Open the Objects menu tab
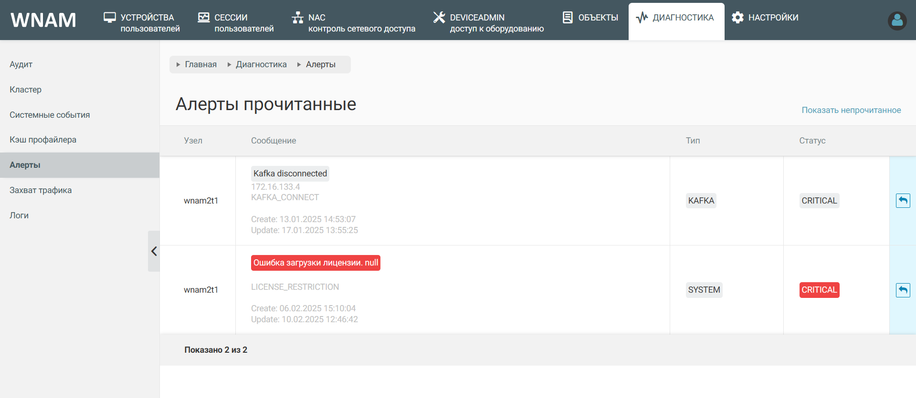The width and height of the screenshot is (916, 398). click(x=590, y=18)
